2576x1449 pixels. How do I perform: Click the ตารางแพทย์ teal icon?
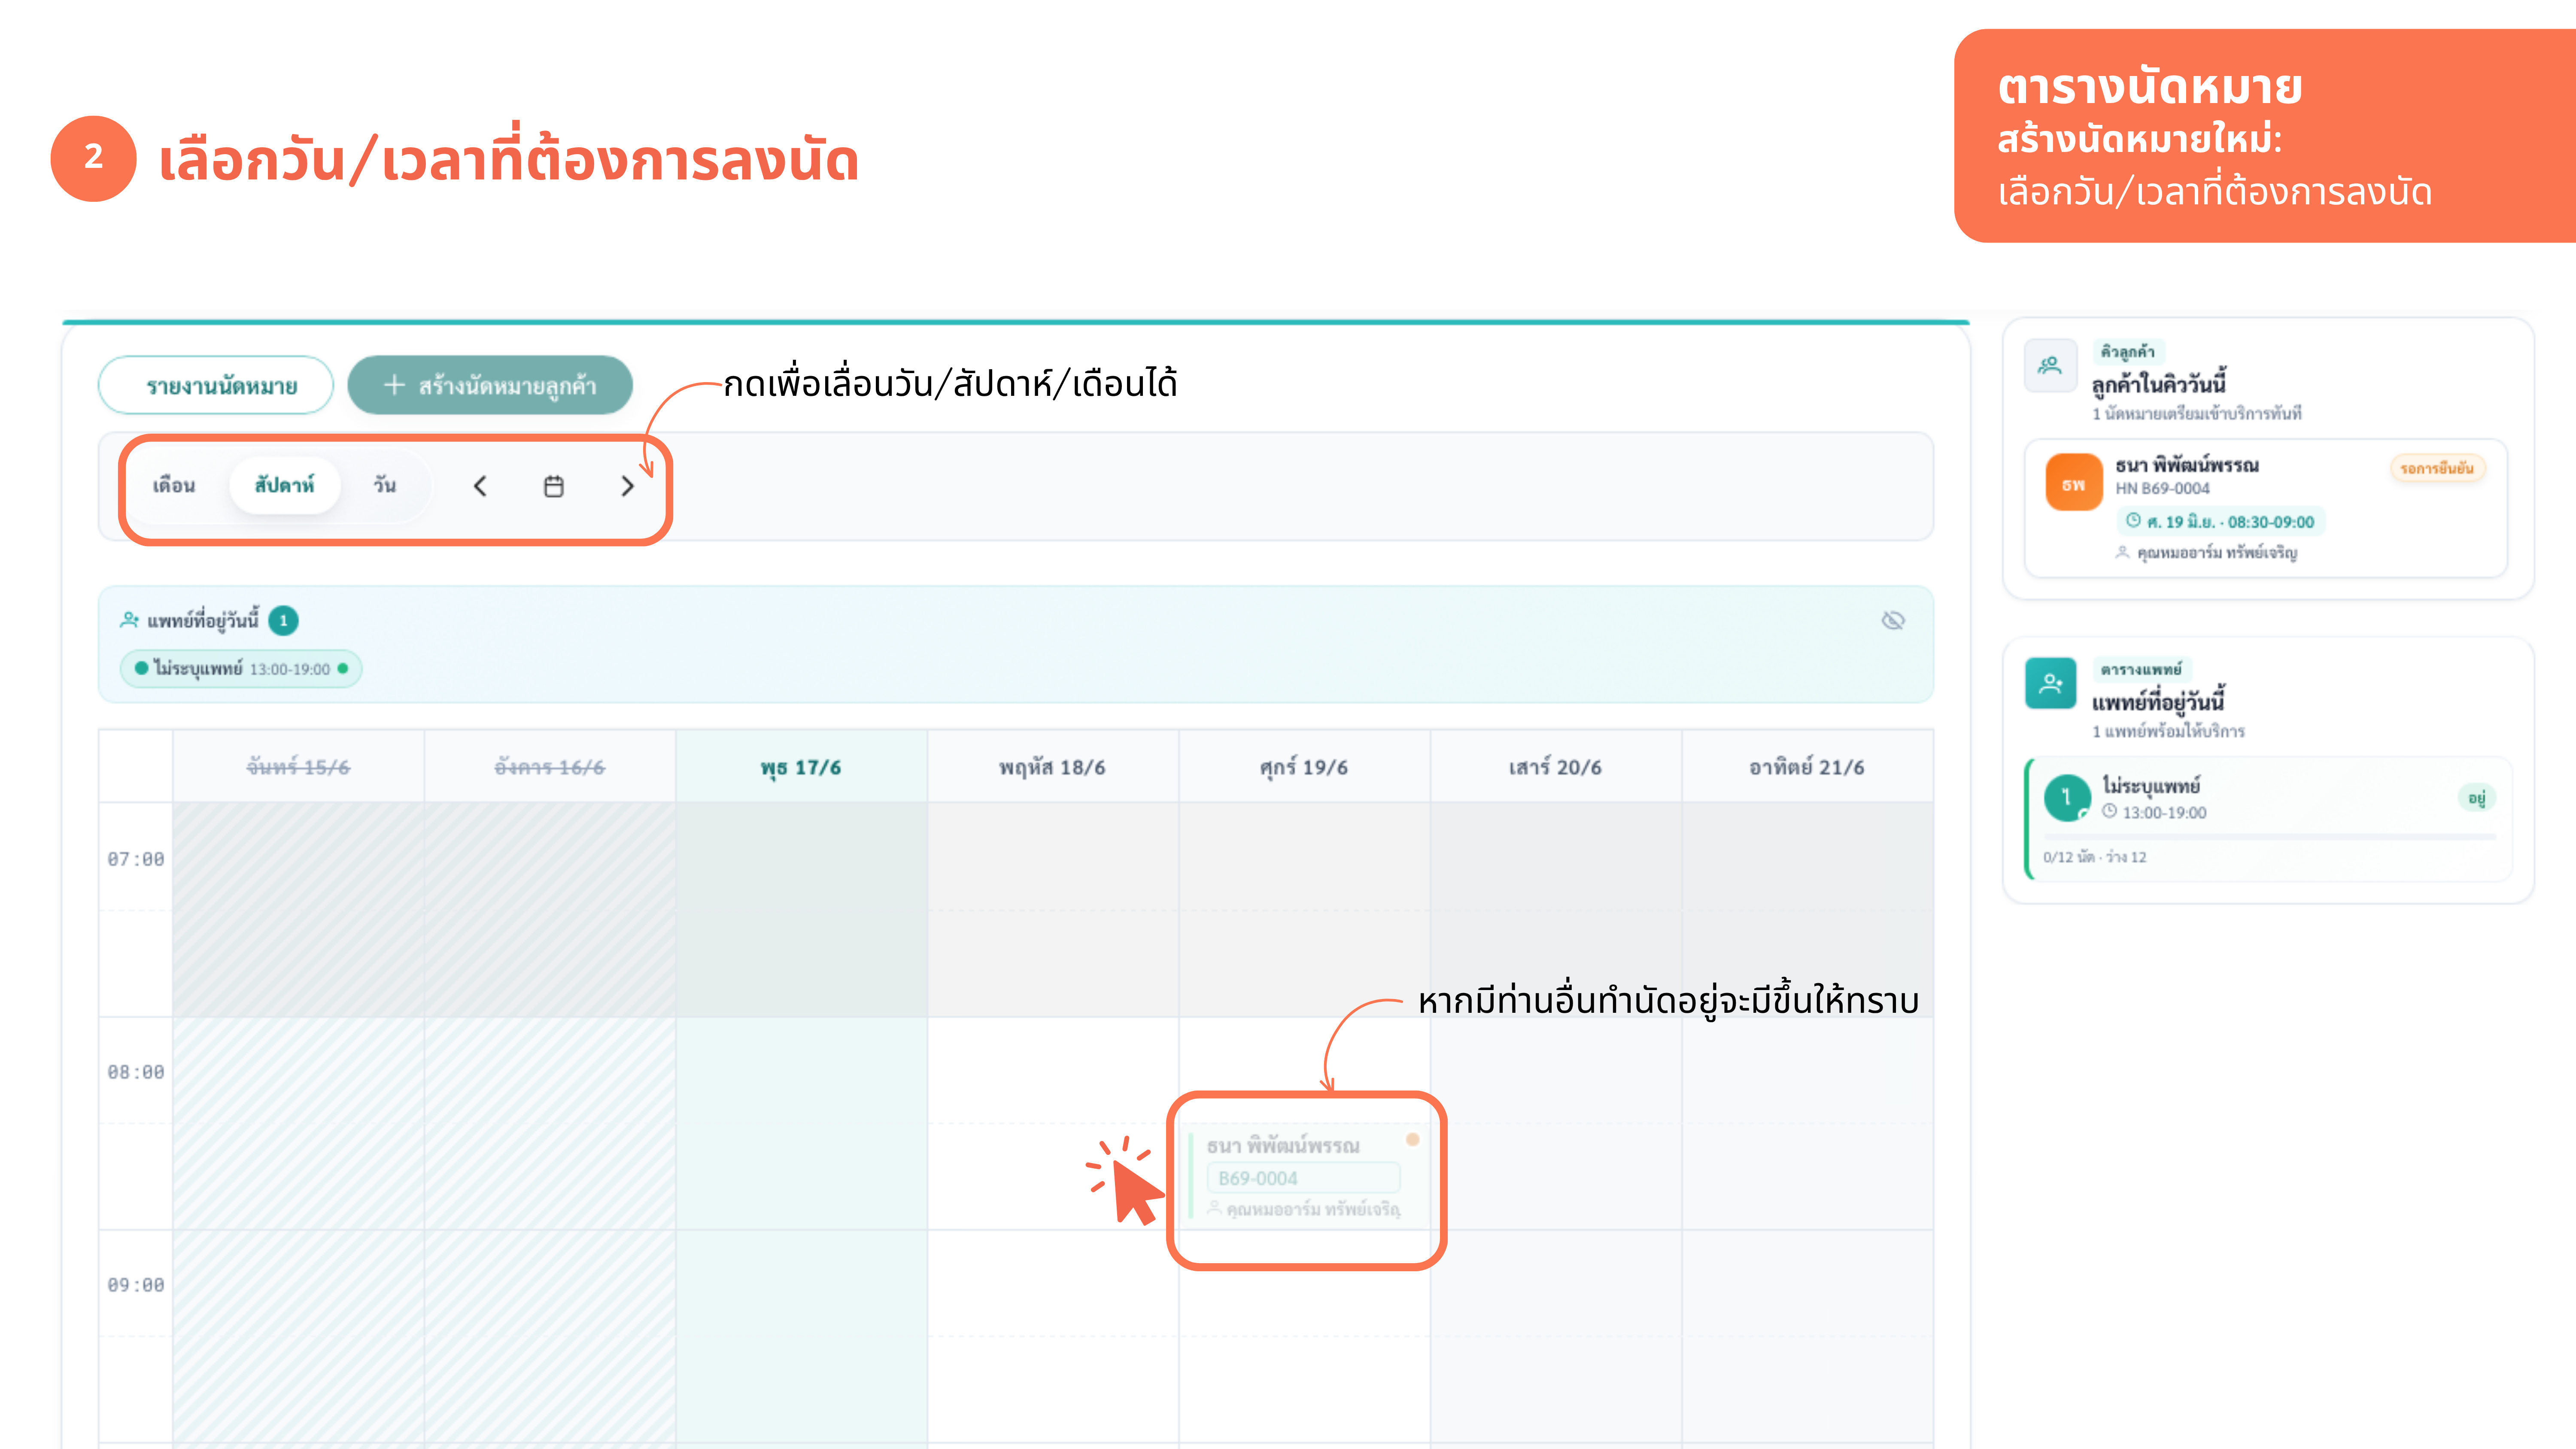[x=2050, y=683]
